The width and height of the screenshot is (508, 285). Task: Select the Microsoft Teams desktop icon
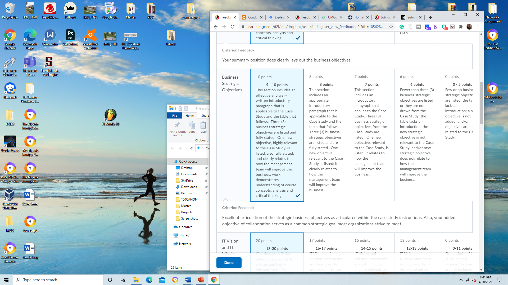30,66
